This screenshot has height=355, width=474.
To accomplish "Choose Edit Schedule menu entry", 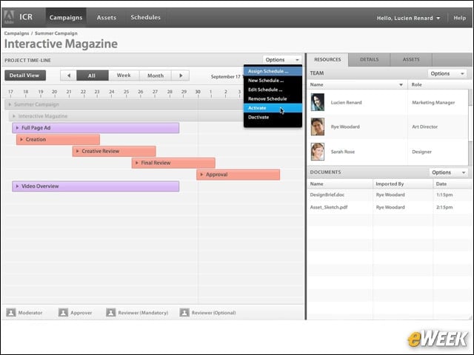I will 273,89.
